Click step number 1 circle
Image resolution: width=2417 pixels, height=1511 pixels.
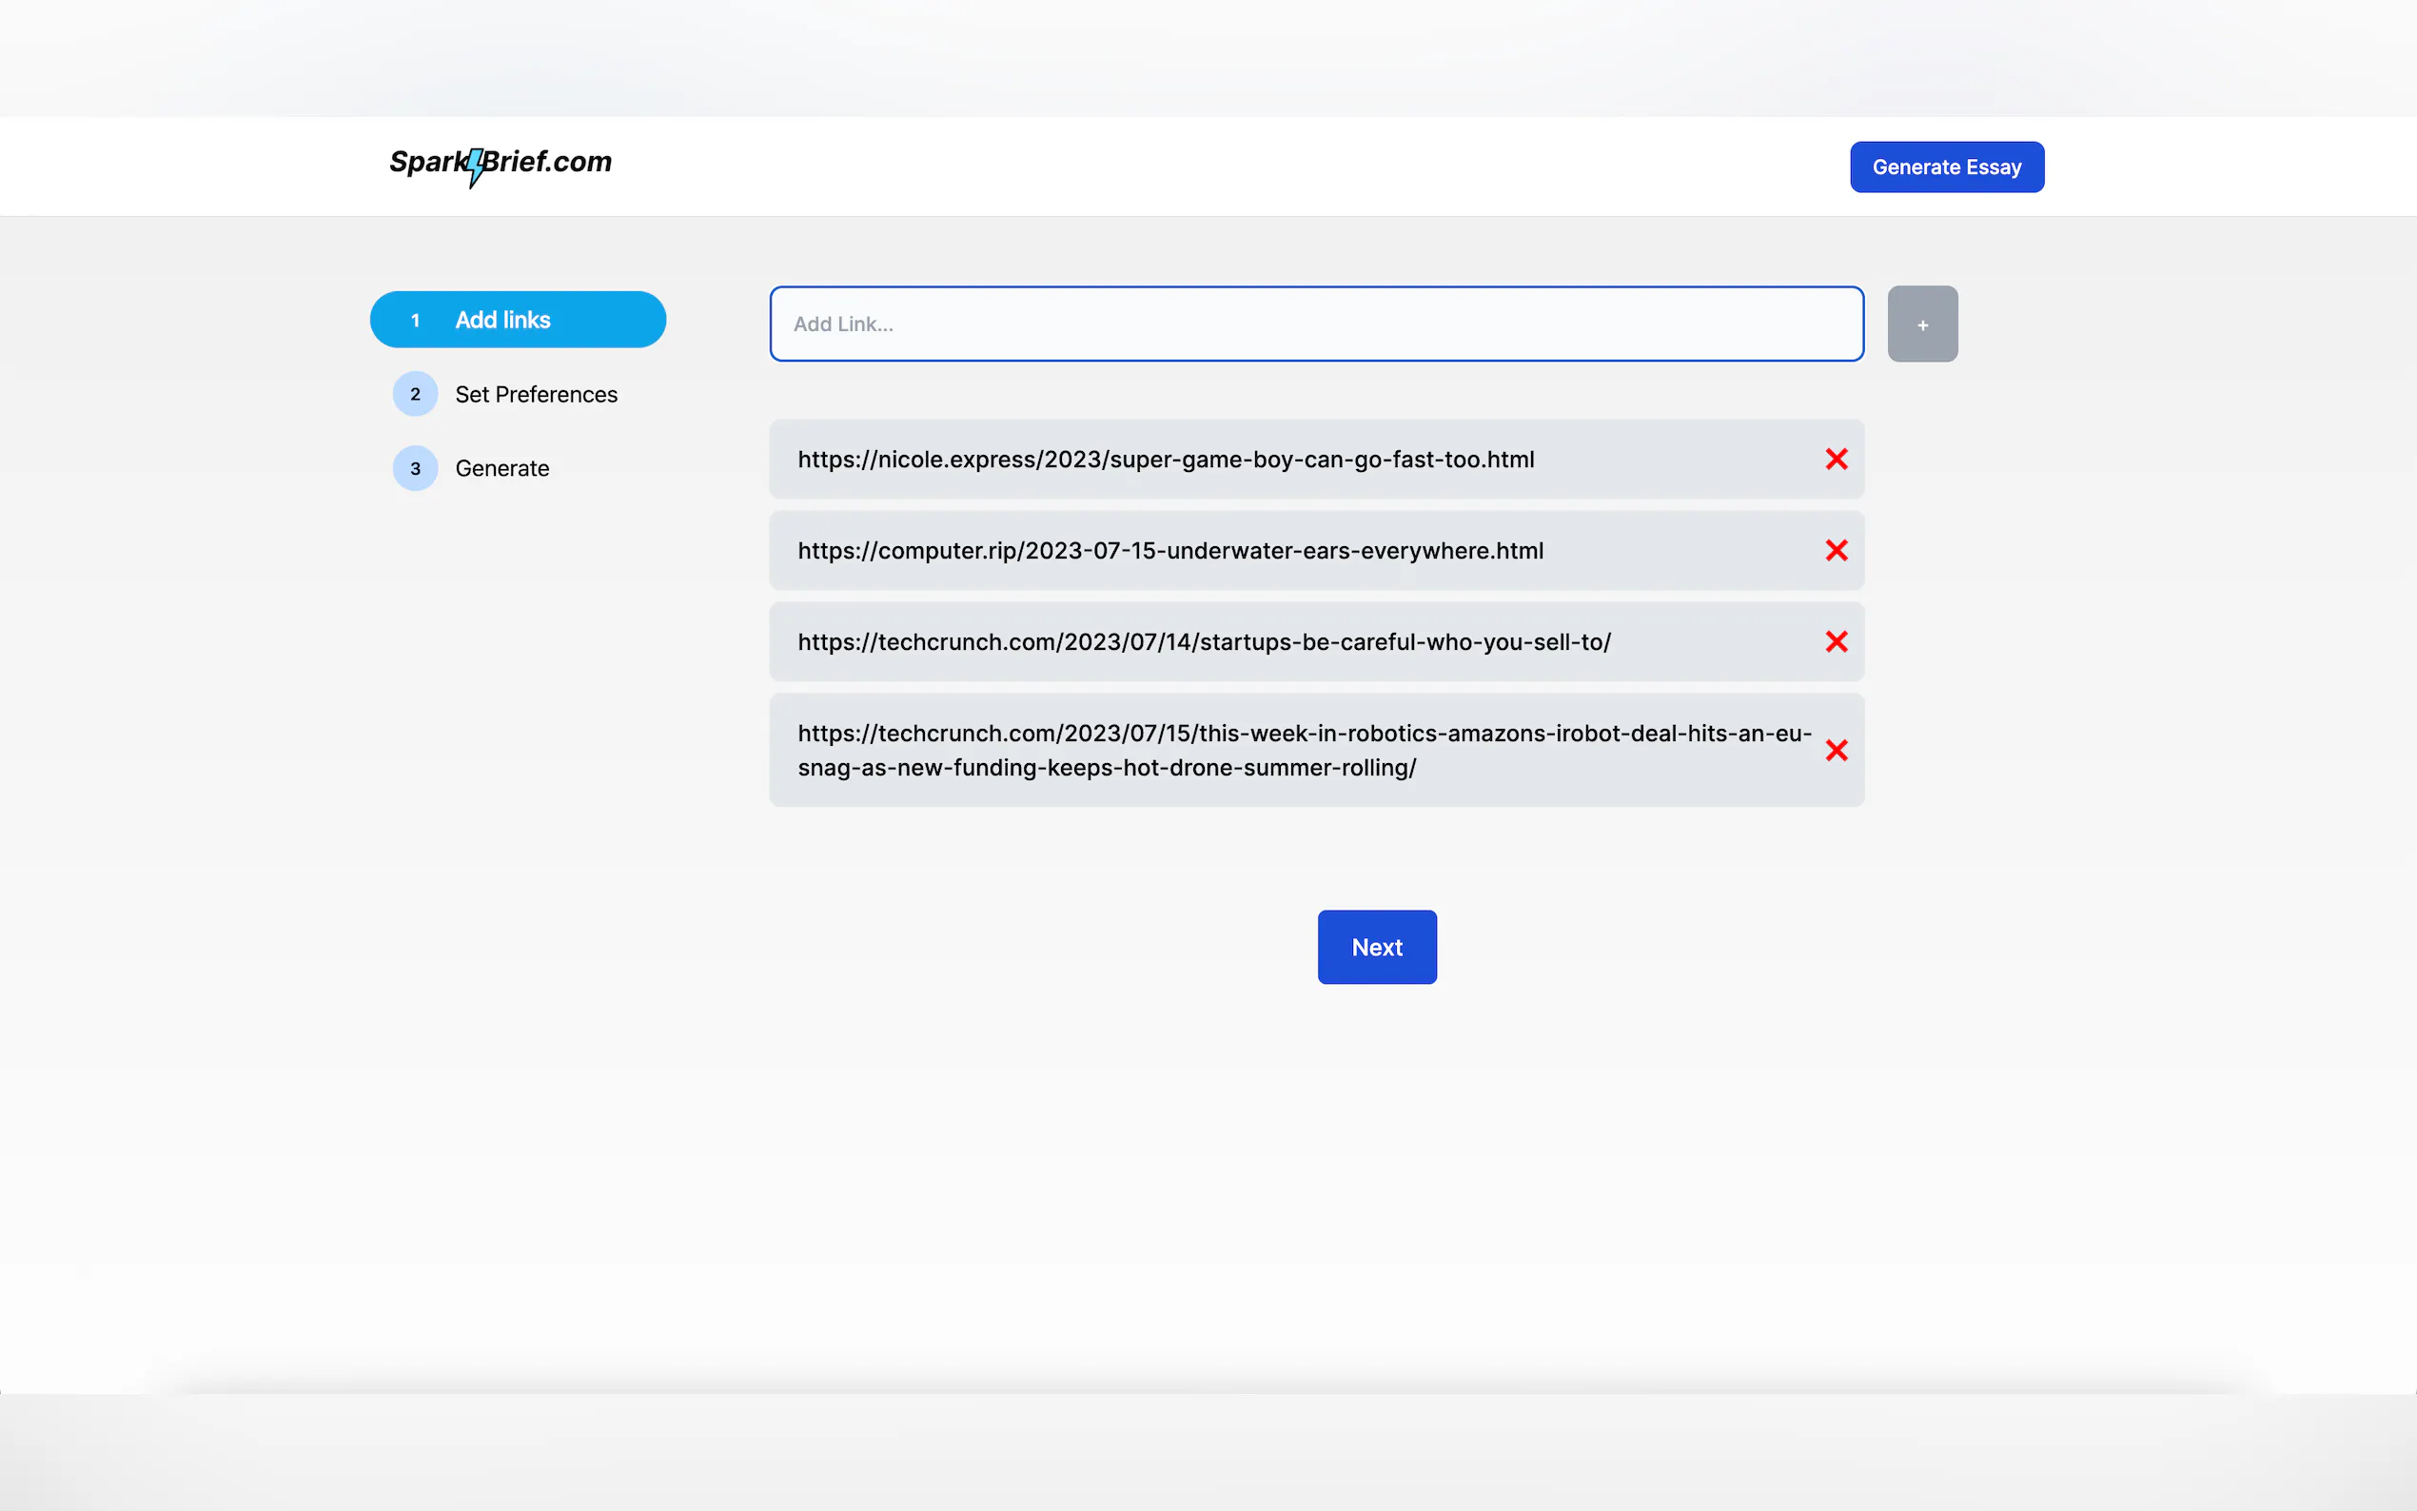pyautogui.click(x=416, y=320)
